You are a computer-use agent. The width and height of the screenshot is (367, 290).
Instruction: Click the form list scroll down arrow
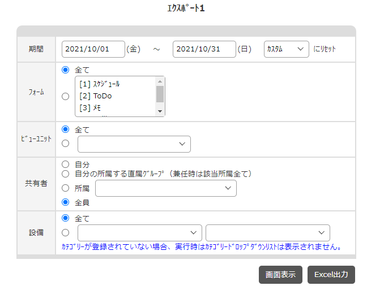160,111
